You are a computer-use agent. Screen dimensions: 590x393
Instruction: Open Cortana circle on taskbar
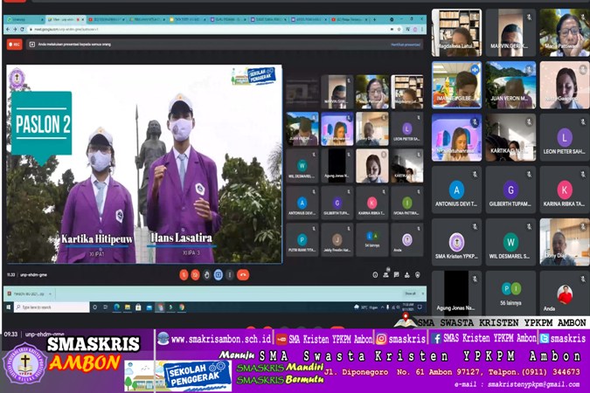(94, 307)
